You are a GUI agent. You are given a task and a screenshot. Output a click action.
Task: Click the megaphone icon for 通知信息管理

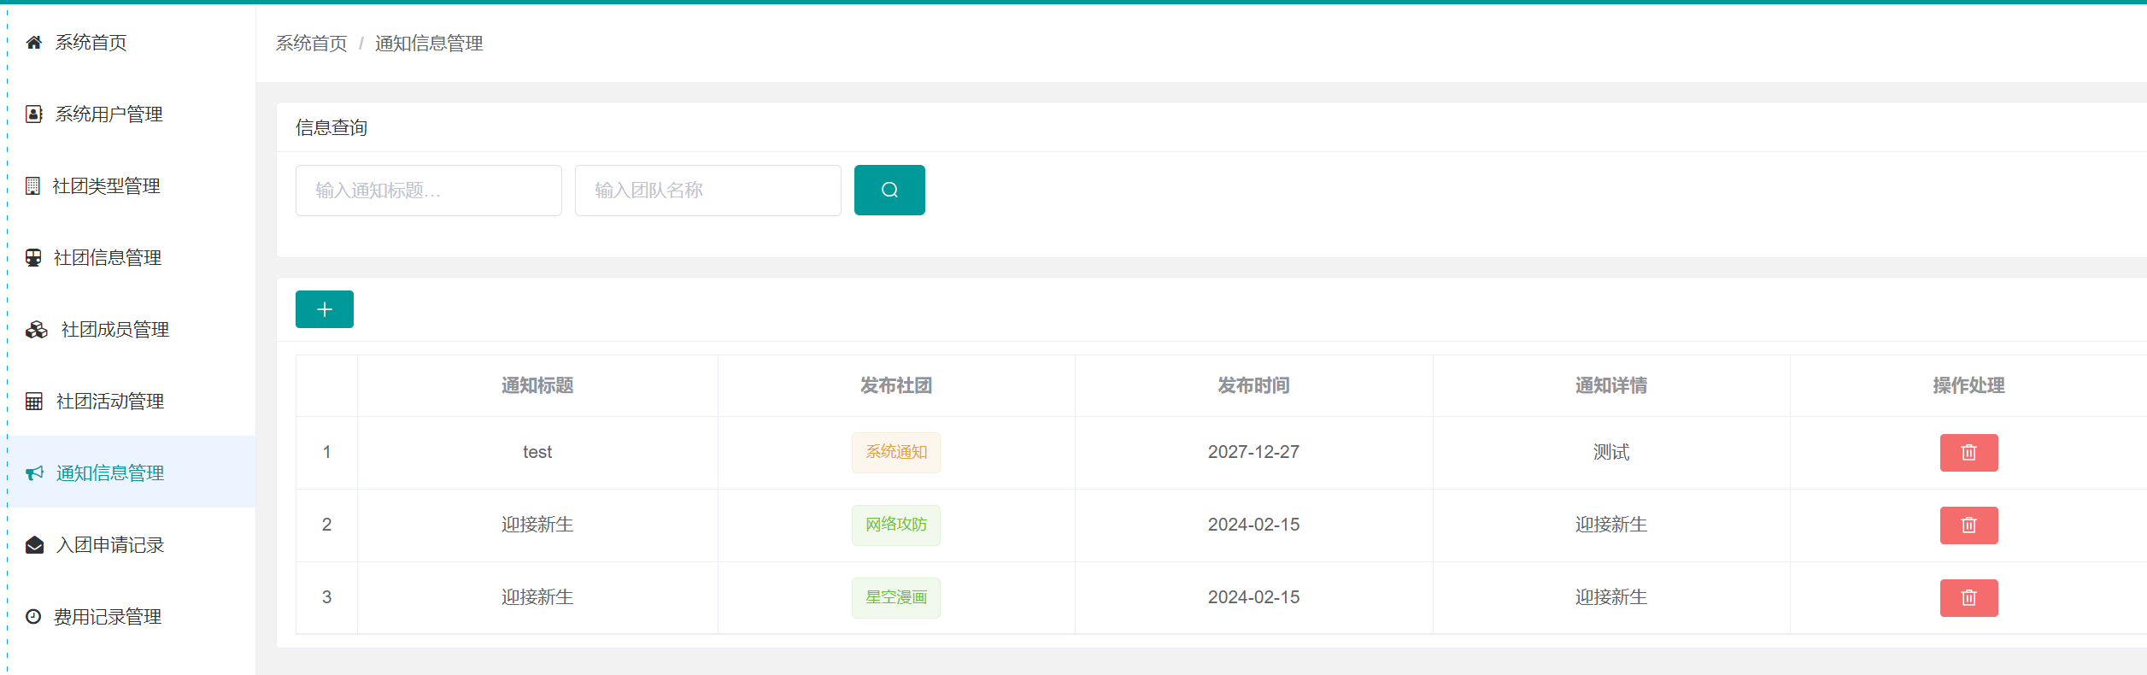(x=34, y=473)
